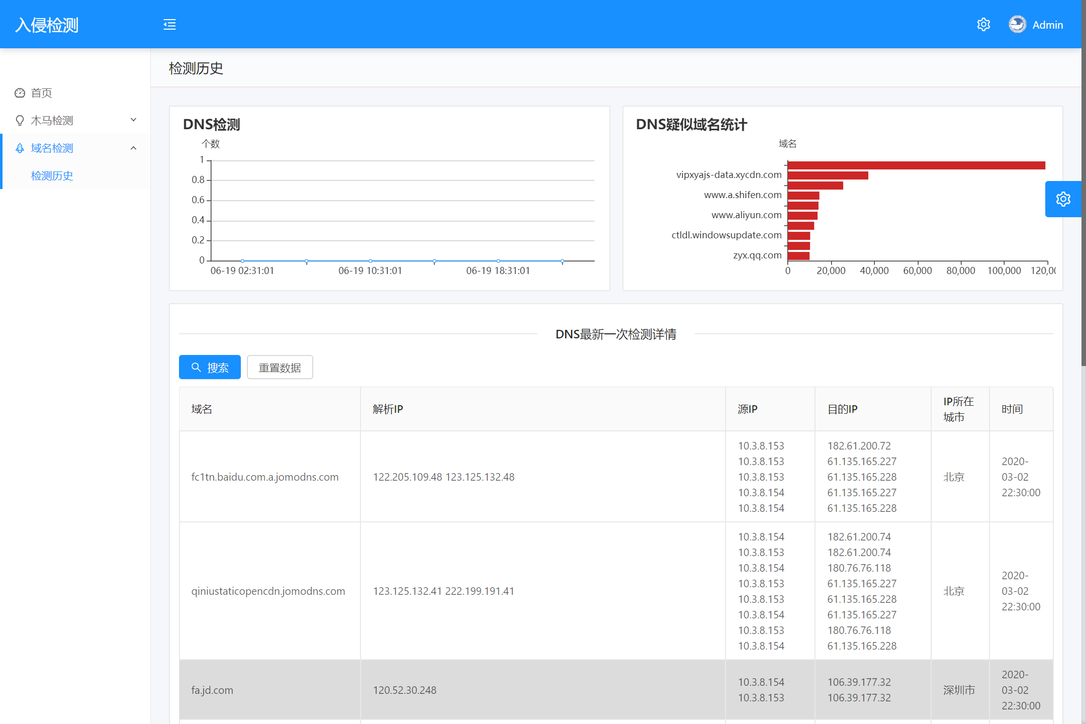Expand the 木马检测 submenu chevron

133,120
